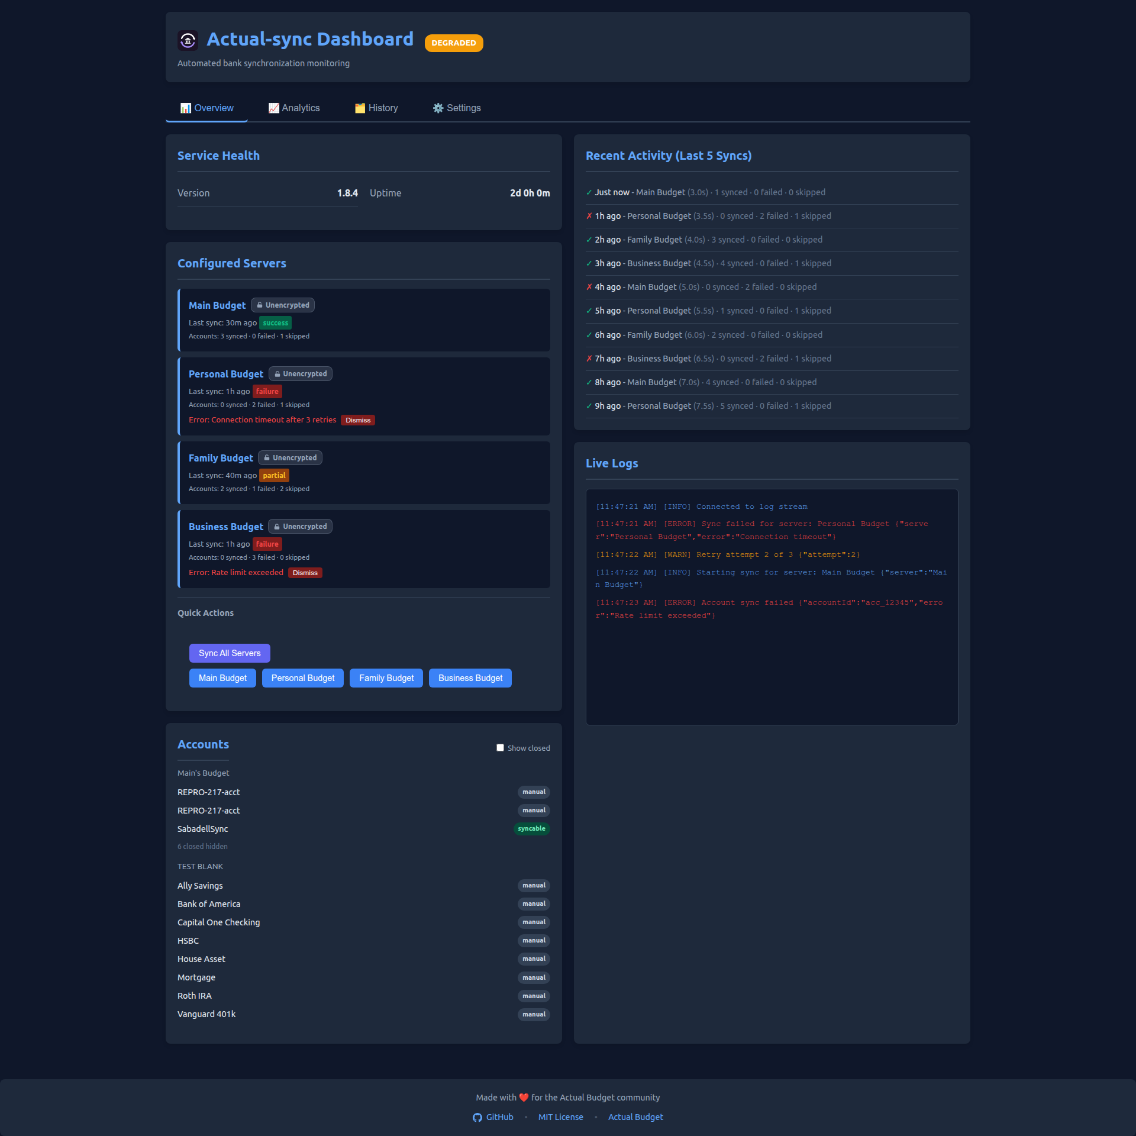Sync Business Budget via its quick action button
This screenshot has height=1136, width=1136.
pyautogui.click(x=470, y=678)
